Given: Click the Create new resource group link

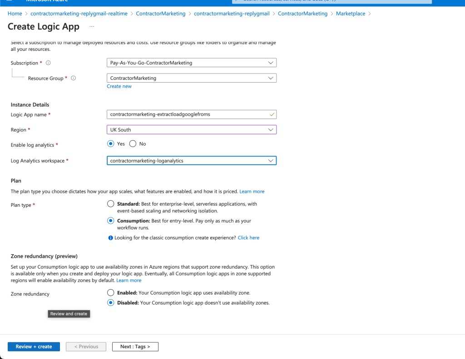Looking at the screenshot, I should pyautogui.click(x=119, y=86).
